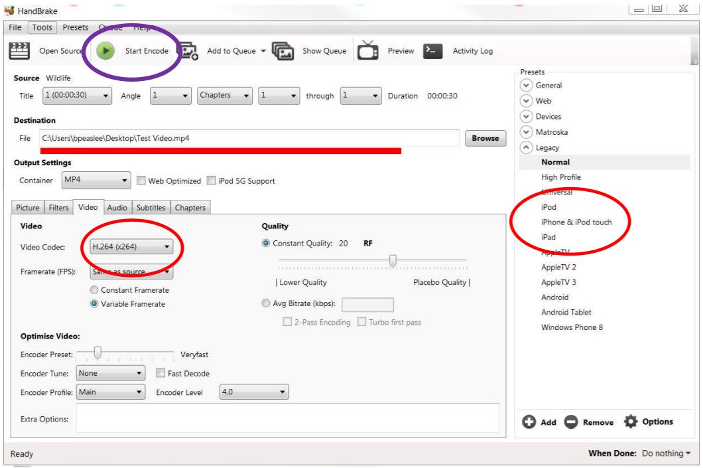Open the When Done dropdown
The height and width of the screenshot is (468, 703).
coord(666,453)
